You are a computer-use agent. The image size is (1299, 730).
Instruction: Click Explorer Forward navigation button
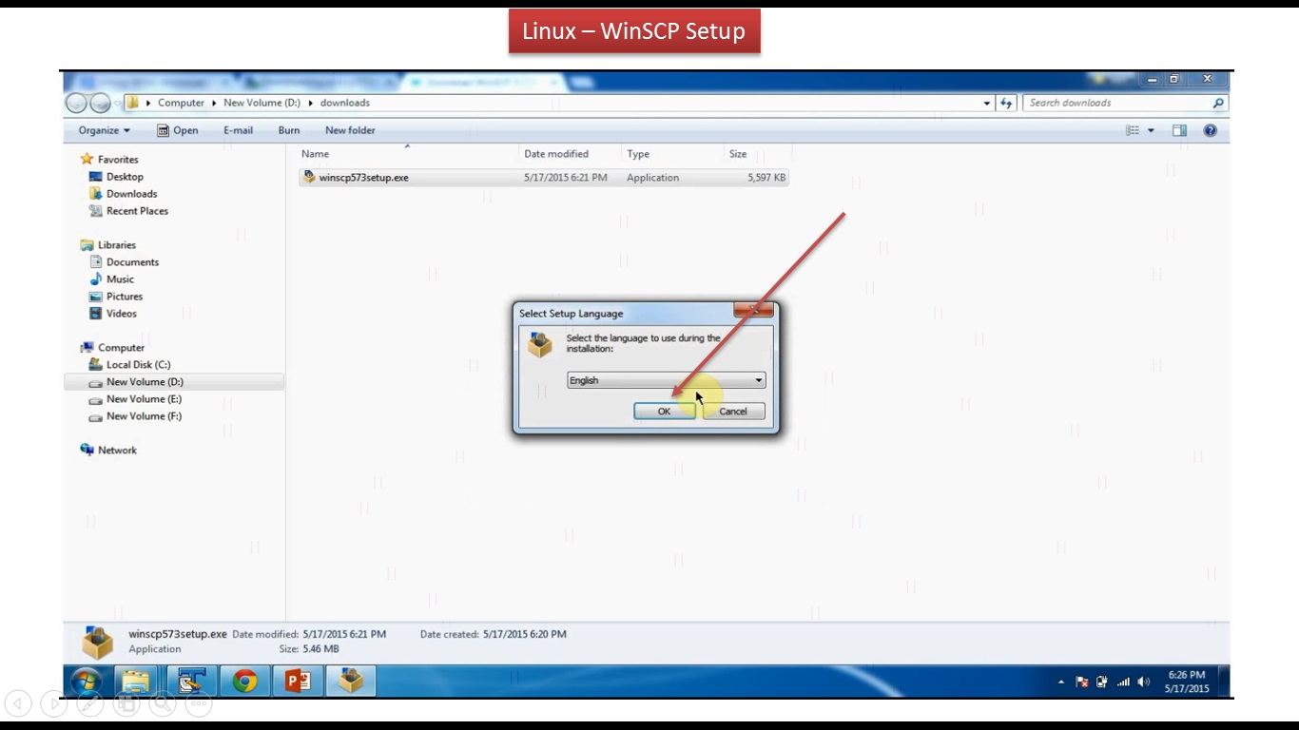coord(101,104)
